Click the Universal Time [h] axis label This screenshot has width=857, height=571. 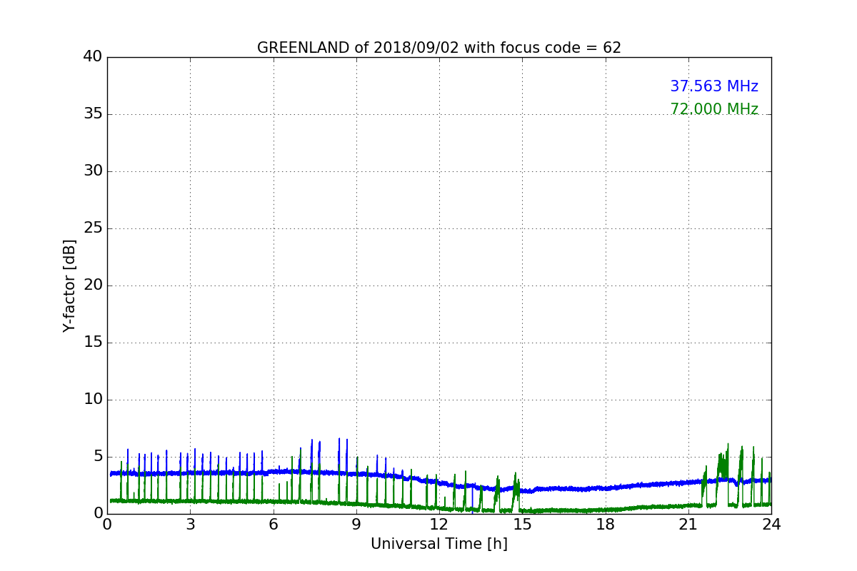point(439,544)
